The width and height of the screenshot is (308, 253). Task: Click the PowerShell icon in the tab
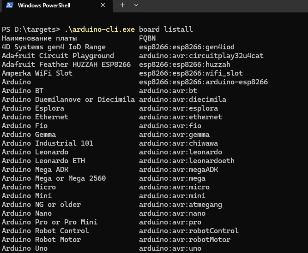click(9, 6)
